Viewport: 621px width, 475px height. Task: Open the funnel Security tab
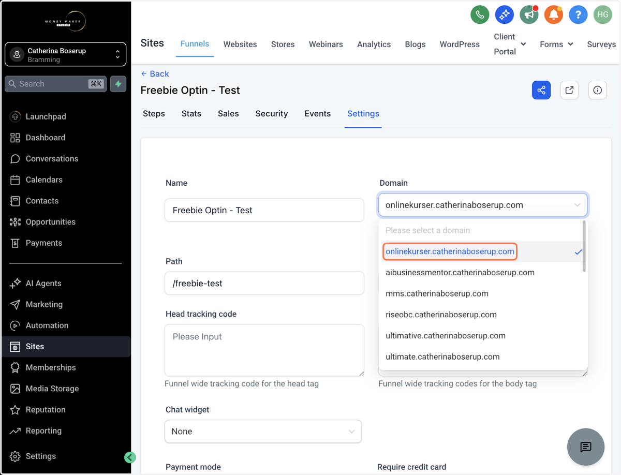[271, 114]
